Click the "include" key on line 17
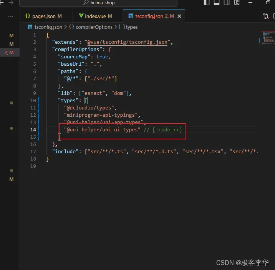 pyautogui.click(x=65, y=151)
